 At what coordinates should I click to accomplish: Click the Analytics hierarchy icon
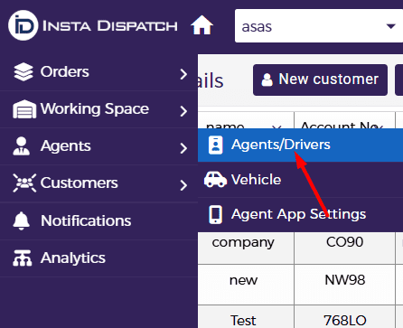(x=23, y=258)
